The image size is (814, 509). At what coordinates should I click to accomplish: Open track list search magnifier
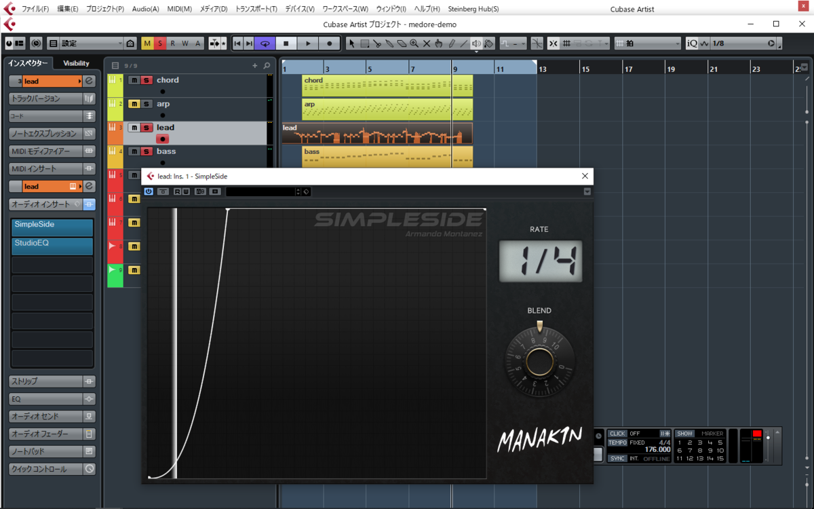[267, 66]
